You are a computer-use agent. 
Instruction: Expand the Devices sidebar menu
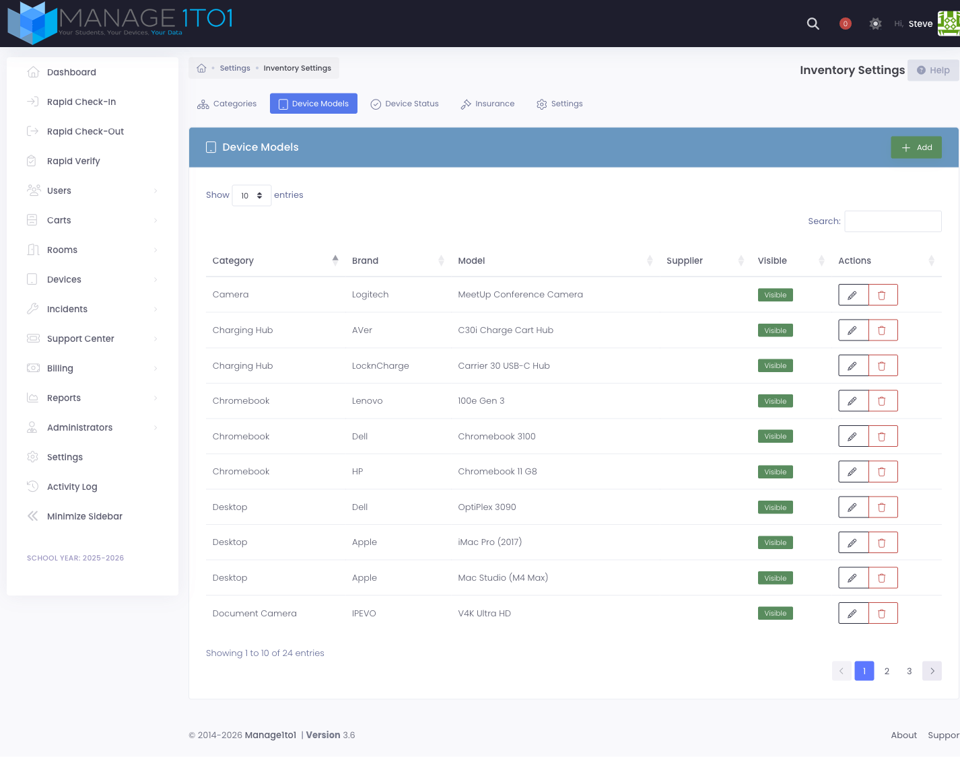coord(92,279)
